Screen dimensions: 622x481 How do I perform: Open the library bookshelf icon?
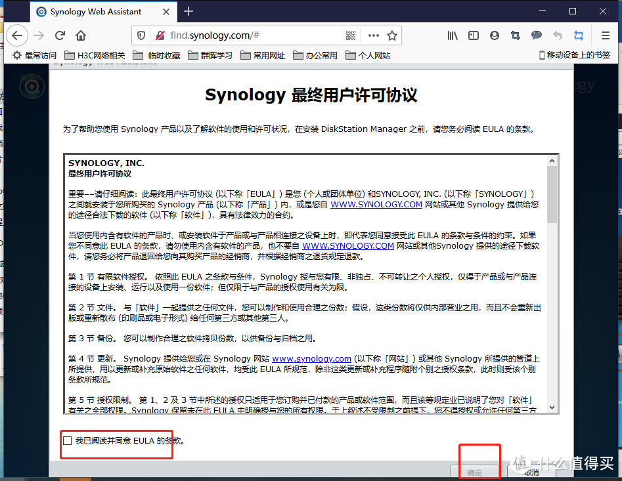[453, 35]
